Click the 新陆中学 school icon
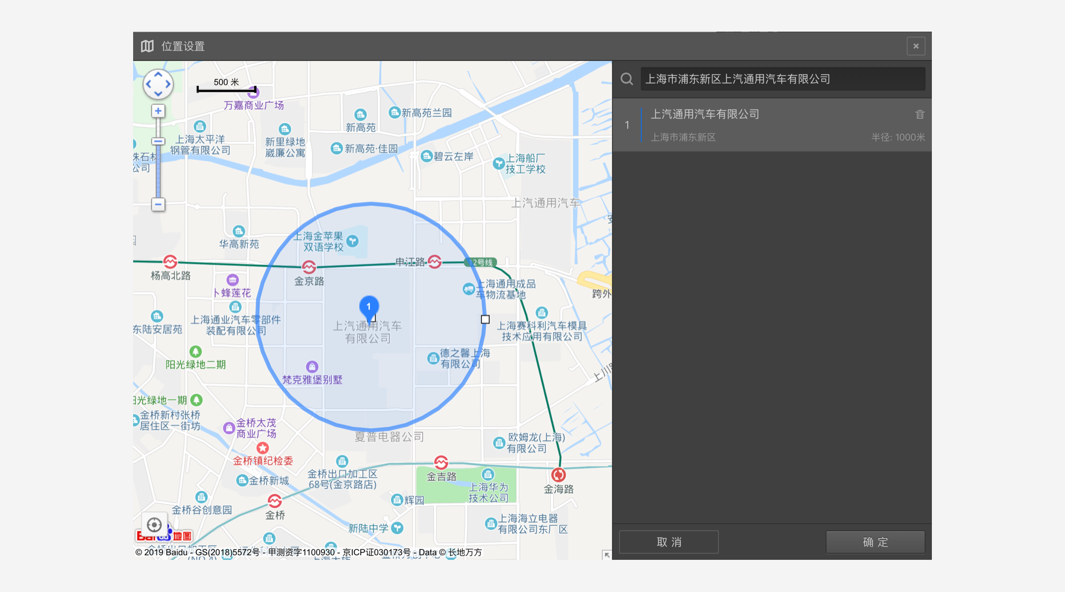The image size is (1065, 592). tap(397, 528)
